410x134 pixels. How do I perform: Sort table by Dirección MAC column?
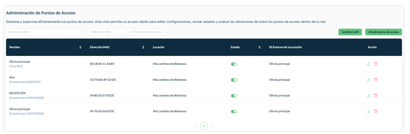[x=143, y=47]
